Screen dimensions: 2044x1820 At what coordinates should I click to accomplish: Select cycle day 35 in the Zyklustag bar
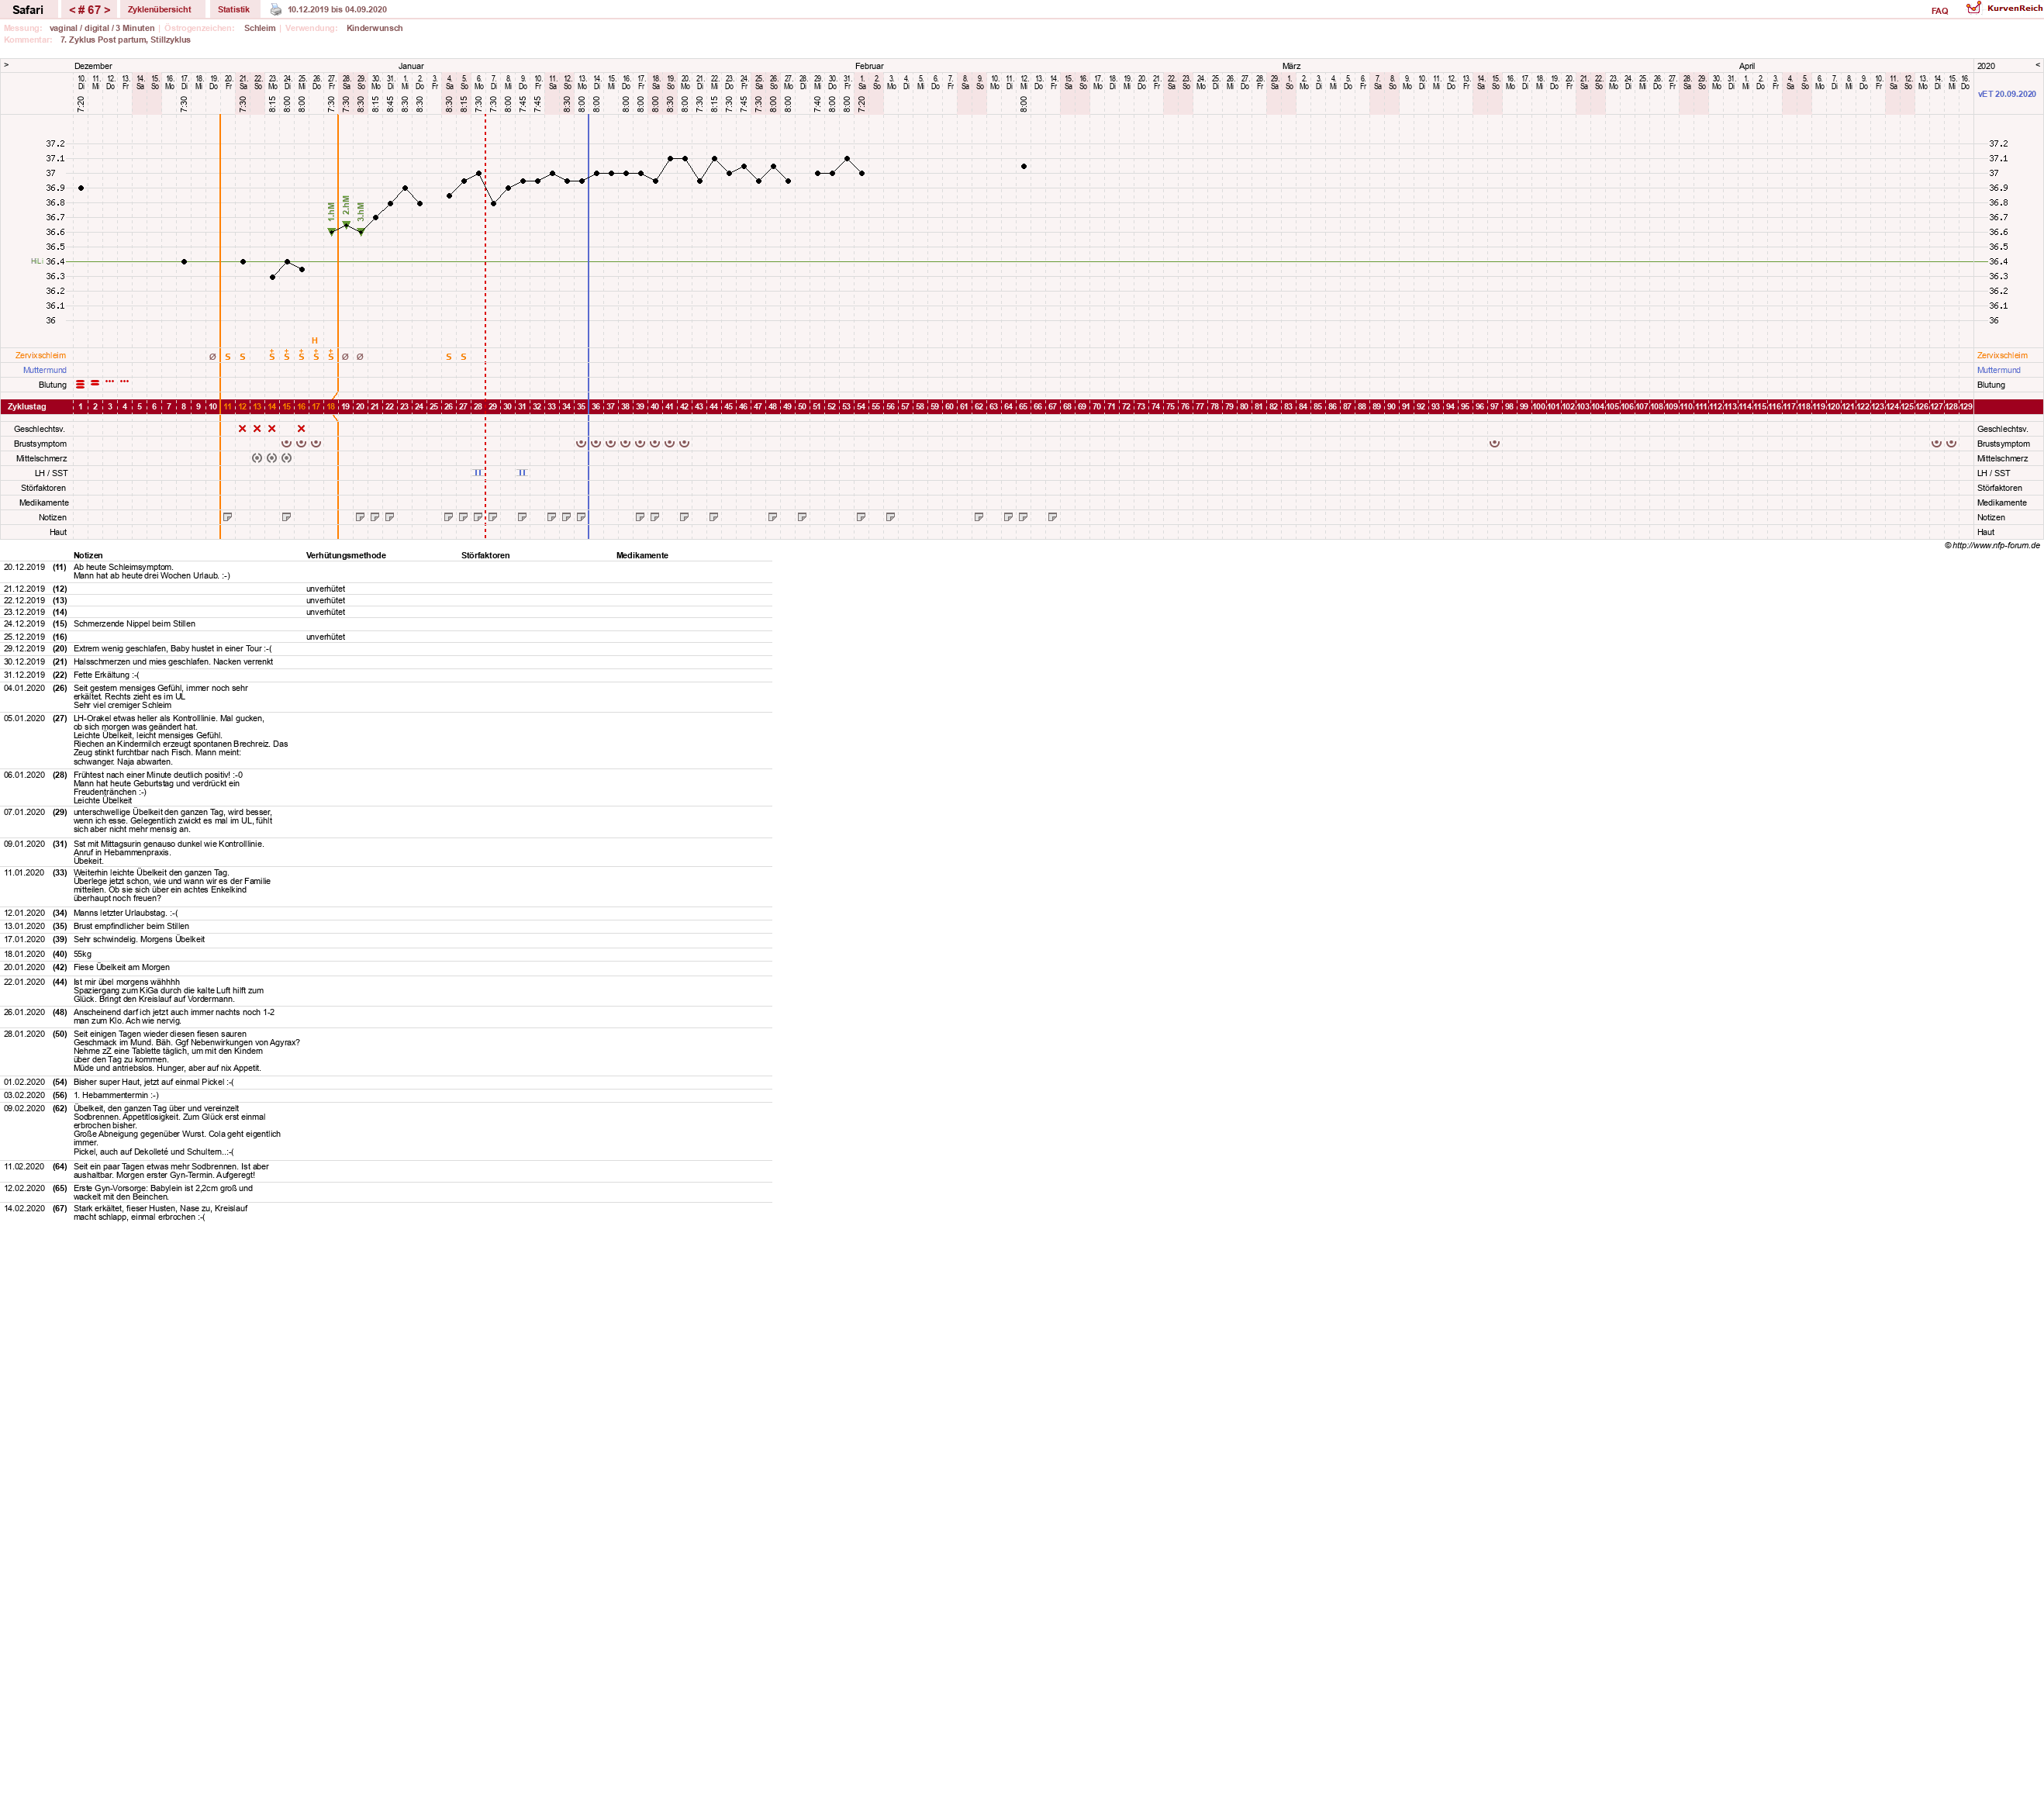[581, 407]
